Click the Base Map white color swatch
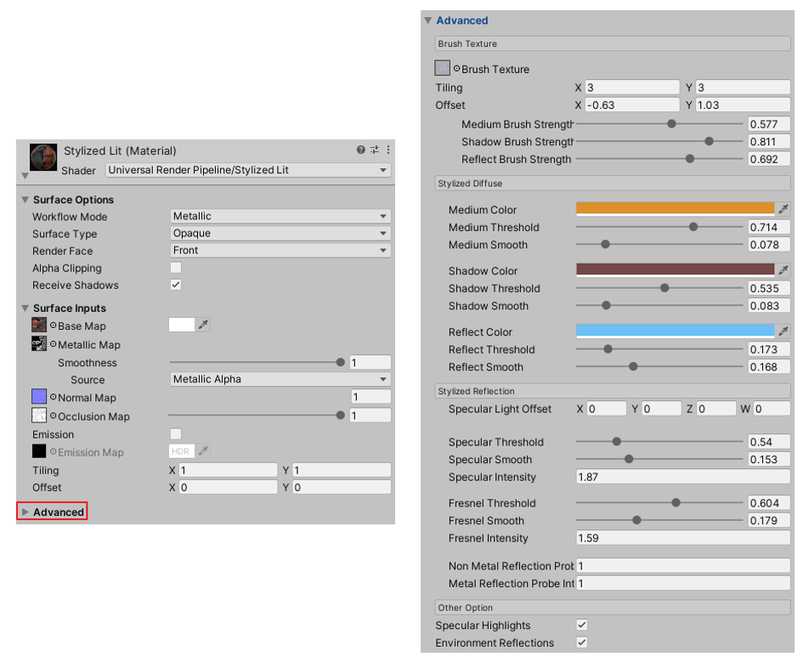Screen dimensions: 809x668 (x=182, y=325)
